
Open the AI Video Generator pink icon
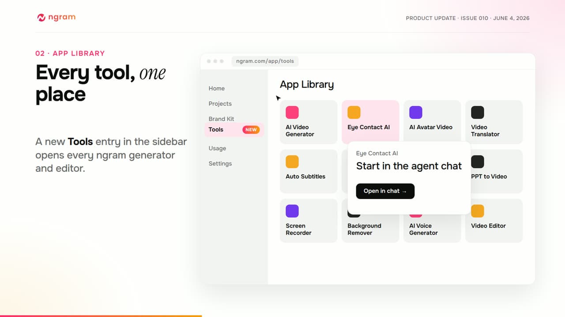tap(292, 112)
